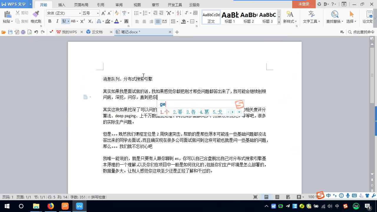Toggle the spell check (拼写检查) checkbox
This screenshot has width=377, height=212.
[89, 197]
